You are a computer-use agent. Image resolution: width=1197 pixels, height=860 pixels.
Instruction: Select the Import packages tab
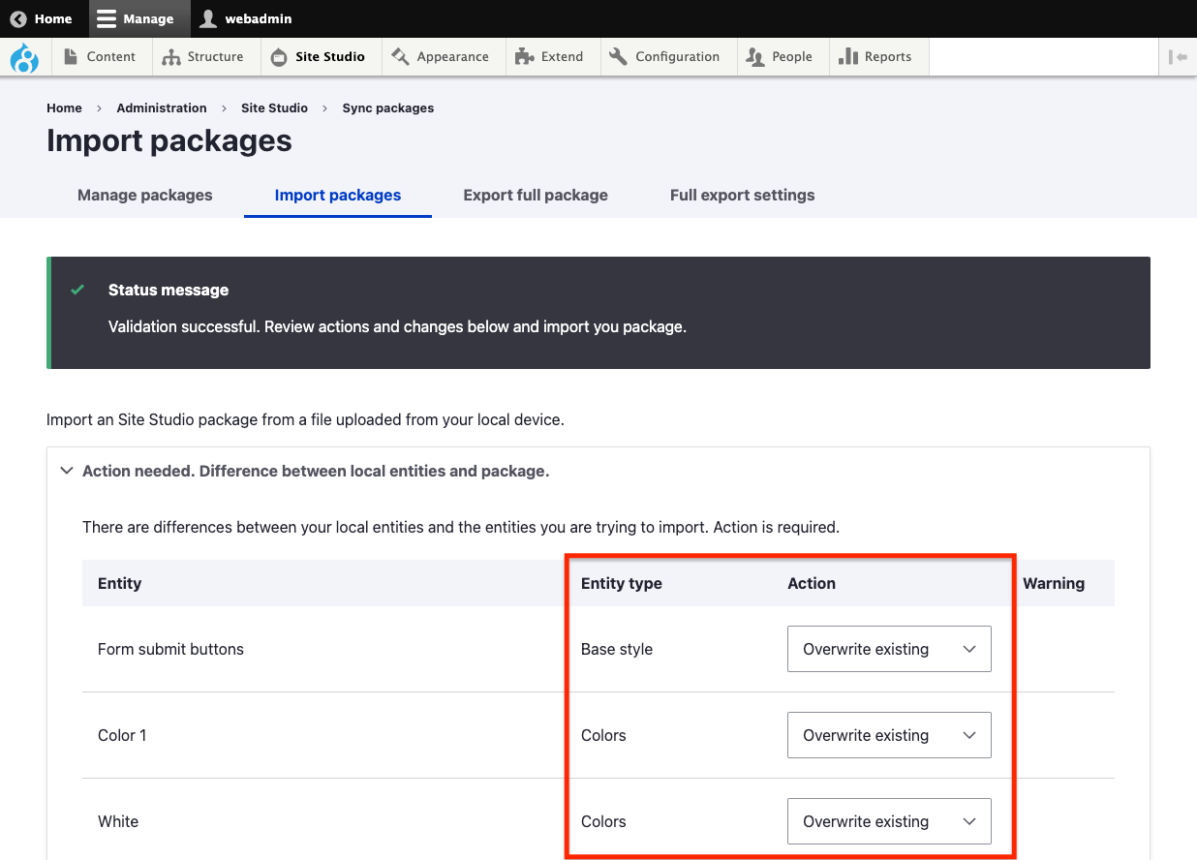[x=338, y=195]
